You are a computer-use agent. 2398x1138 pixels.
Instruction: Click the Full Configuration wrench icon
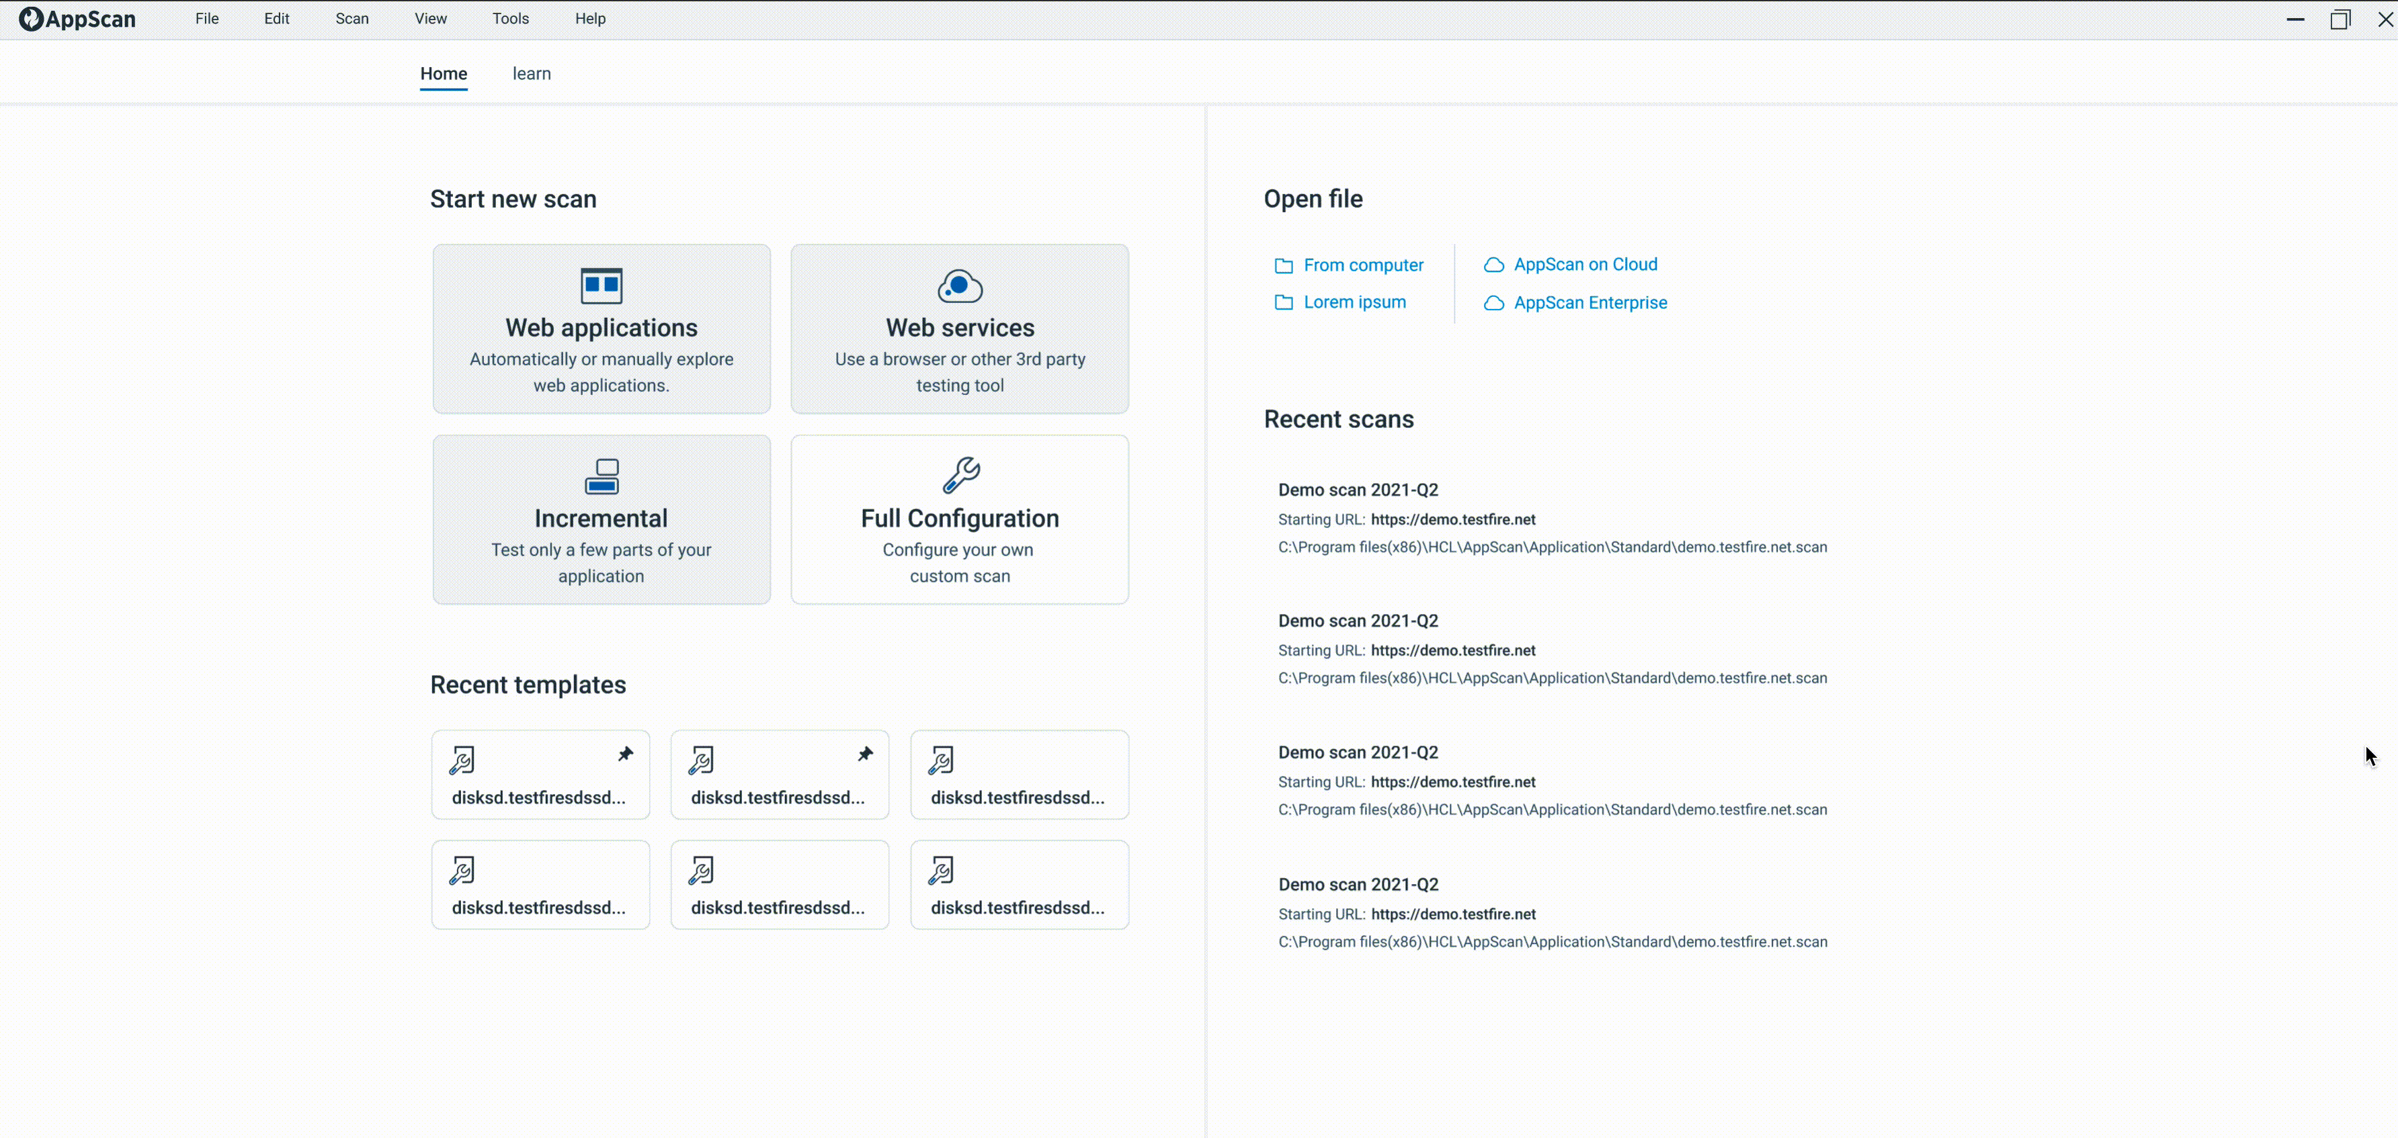point(960,474)
